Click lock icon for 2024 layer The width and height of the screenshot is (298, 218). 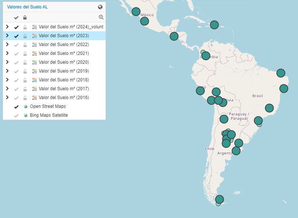(x=25, y=27)
